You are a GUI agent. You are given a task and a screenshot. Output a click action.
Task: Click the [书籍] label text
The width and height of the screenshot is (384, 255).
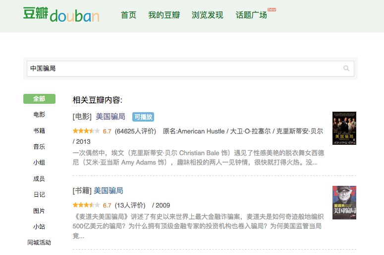coord(82,191)
